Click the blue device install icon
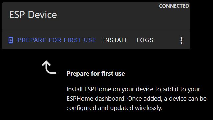The image size is (213, 120). (11, 40)
